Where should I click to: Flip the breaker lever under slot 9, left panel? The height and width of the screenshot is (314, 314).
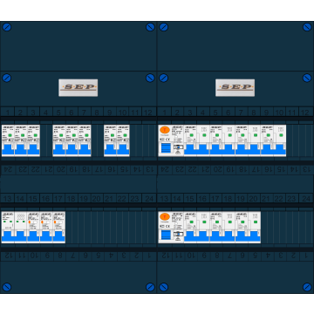point(110,149)
